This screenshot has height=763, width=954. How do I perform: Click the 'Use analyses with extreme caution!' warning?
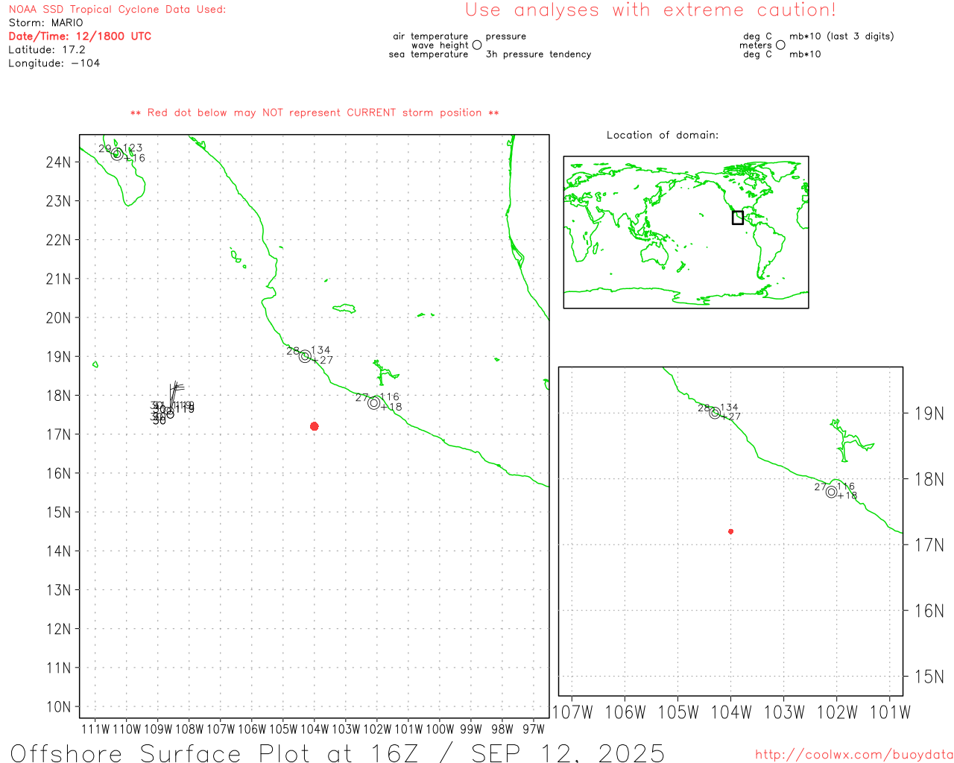651,10
